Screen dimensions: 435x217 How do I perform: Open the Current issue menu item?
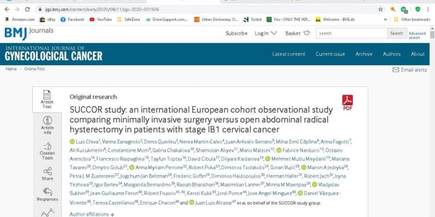(x=330, y=54)
